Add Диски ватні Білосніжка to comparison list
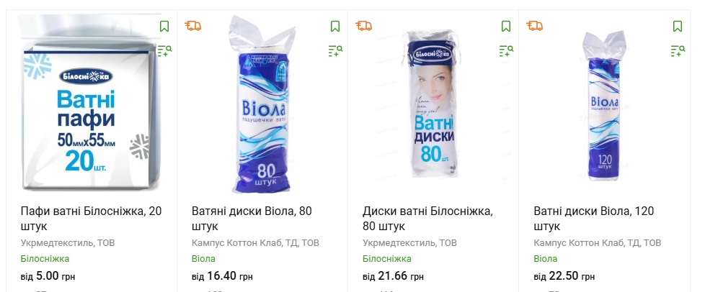This screenshot has width=705, height=292. click(506, 50)
